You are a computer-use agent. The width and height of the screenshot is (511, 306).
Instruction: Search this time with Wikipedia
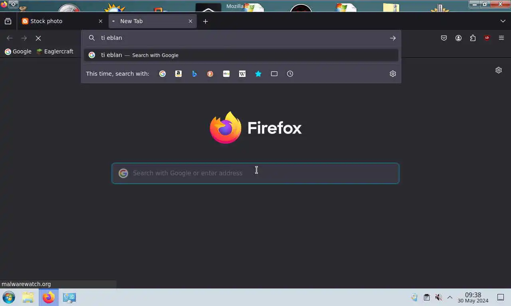tap(242, 74)
